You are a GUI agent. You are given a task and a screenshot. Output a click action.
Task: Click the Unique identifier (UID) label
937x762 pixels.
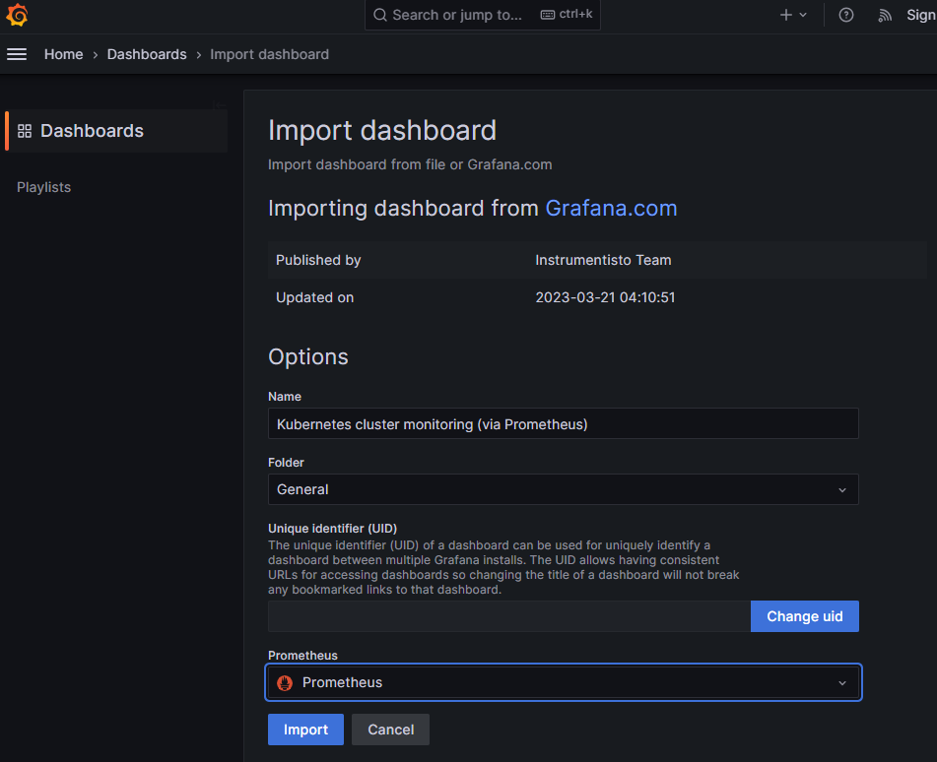point(332,529)
